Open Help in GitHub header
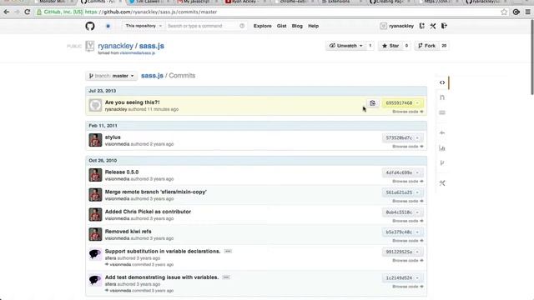Image resolution: width=534 pixels, height=300 pixels. tap(314, 26)
